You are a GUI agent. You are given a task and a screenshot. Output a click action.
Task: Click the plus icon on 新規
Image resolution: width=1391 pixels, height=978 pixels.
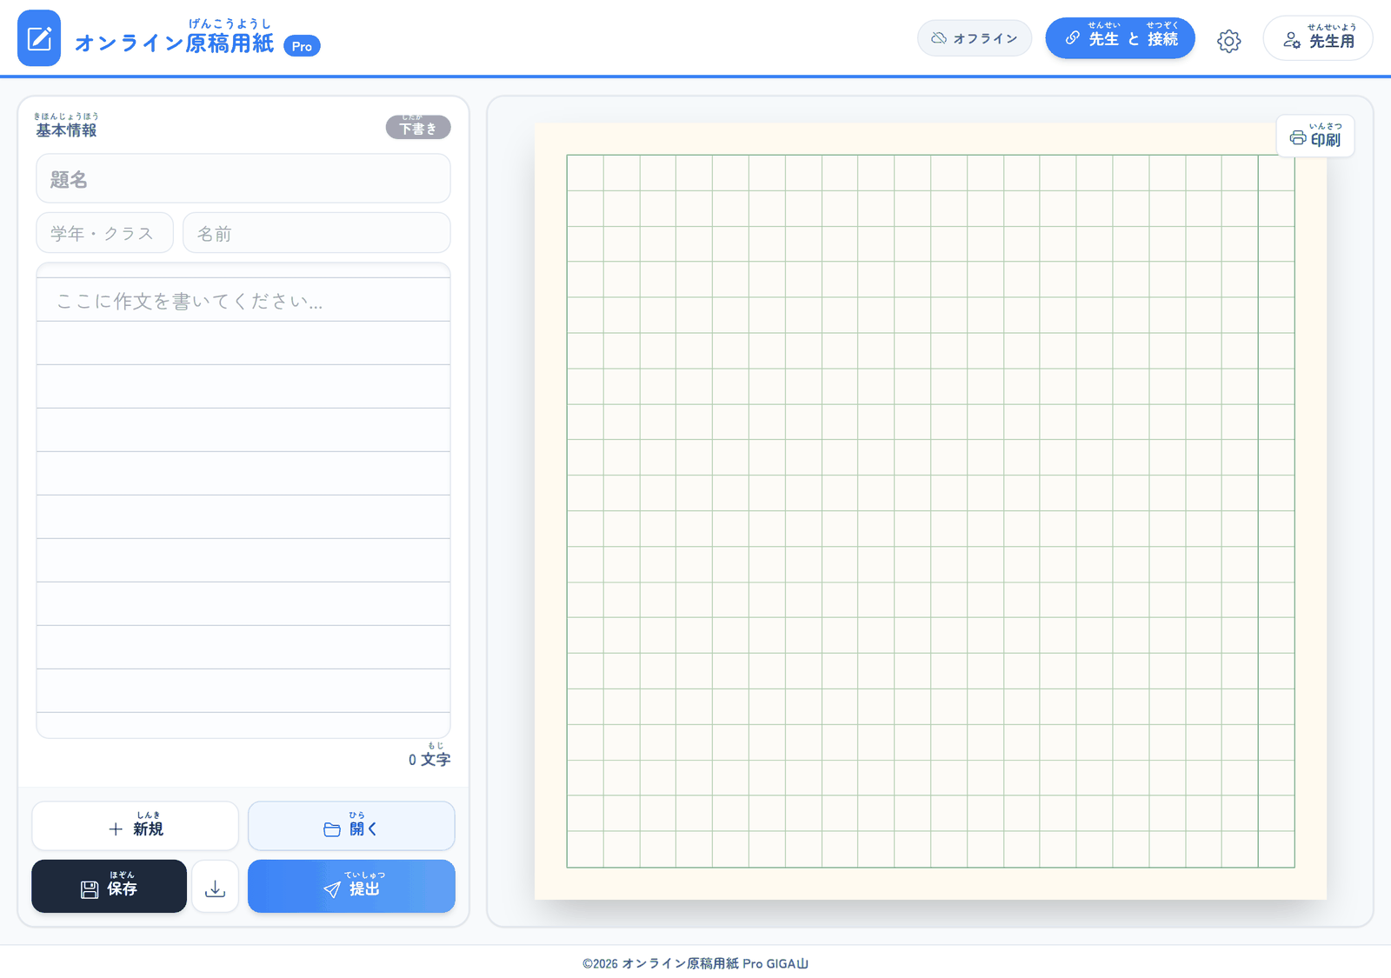[x=116, y=829]
